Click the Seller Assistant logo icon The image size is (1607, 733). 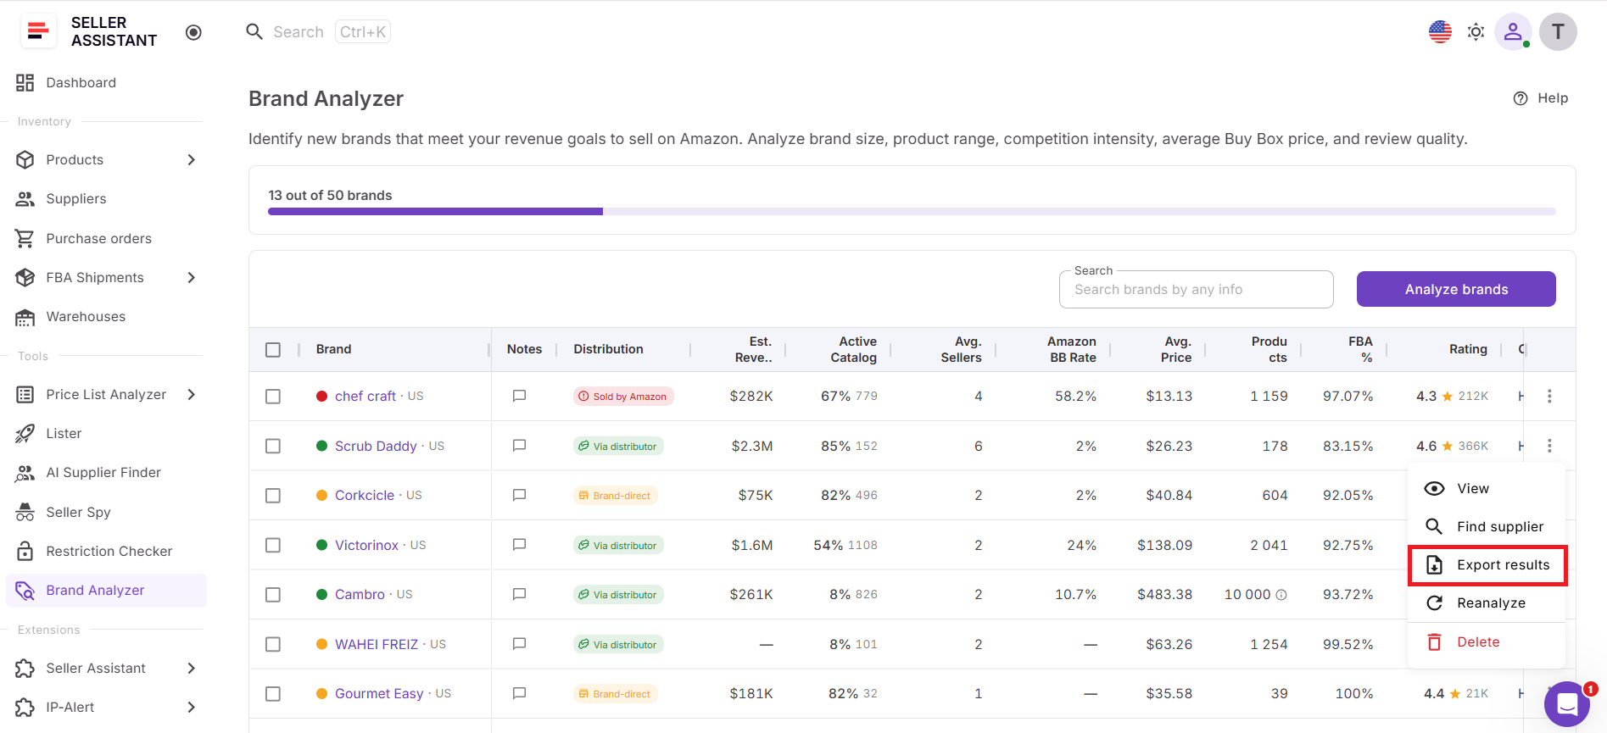point(38,31)
